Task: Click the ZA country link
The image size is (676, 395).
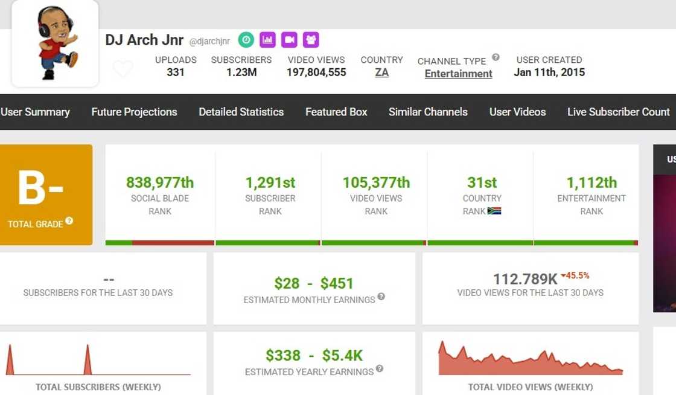Action: pos(381,72)
